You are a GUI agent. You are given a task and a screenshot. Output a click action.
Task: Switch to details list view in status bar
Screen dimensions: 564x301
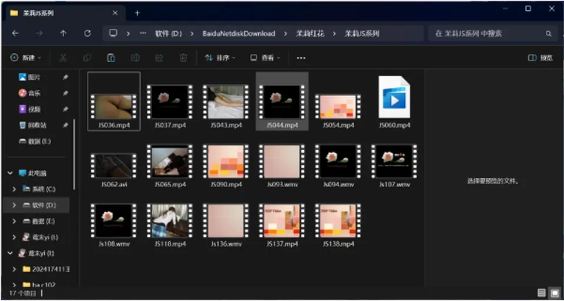click(541, 293)
